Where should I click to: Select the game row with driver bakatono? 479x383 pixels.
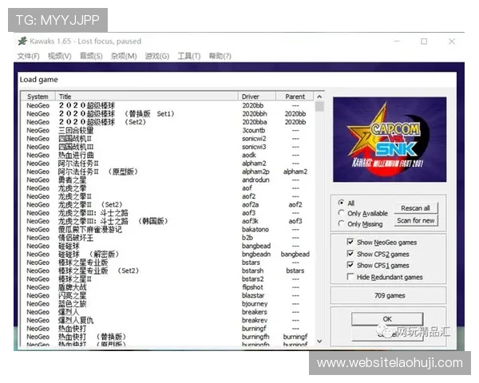pos(168,229)
